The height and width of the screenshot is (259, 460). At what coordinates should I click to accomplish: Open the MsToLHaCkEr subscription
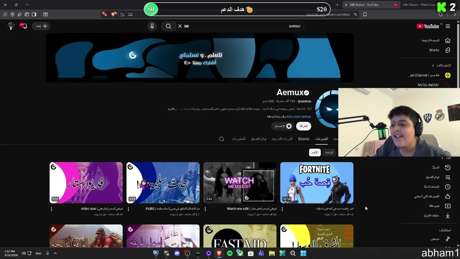click(433, 85)
